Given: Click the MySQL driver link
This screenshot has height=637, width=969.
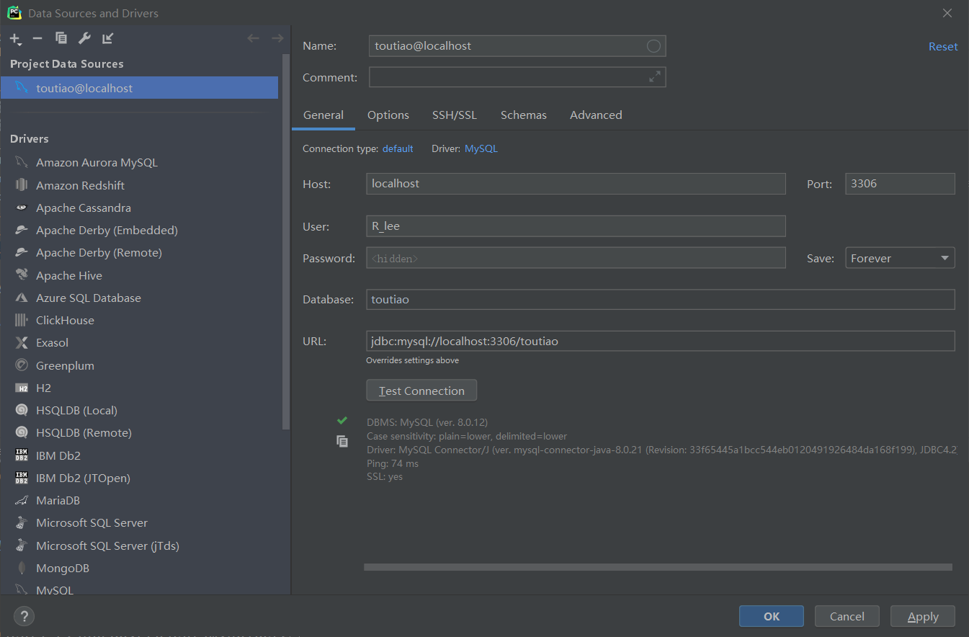Looking at the screenshot, I should [x=481, y=148].
